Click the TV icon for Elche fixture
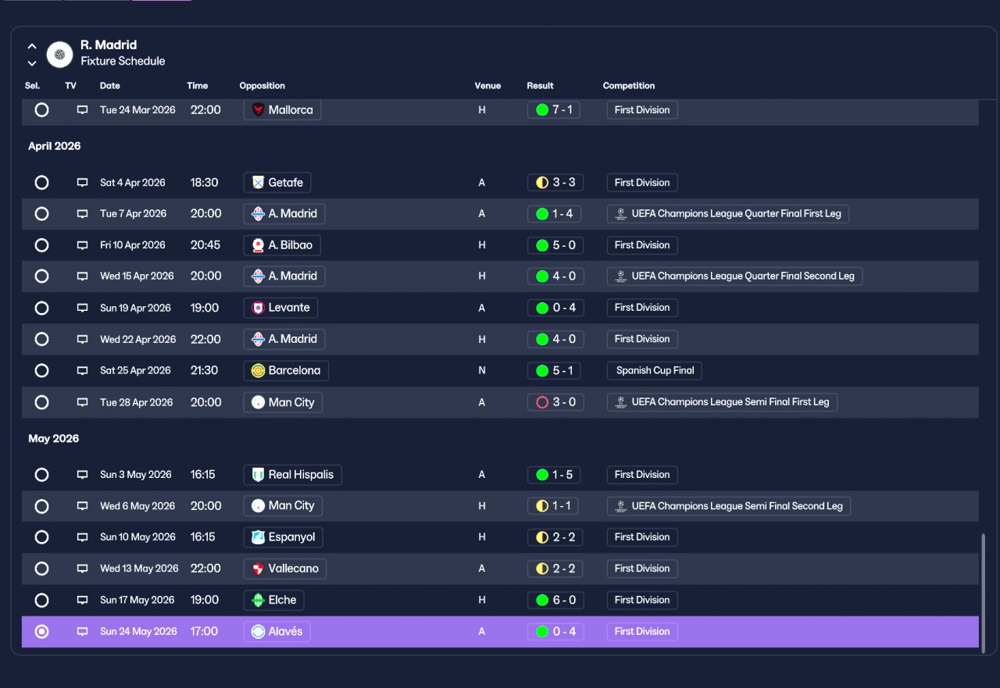 [82, 601]
